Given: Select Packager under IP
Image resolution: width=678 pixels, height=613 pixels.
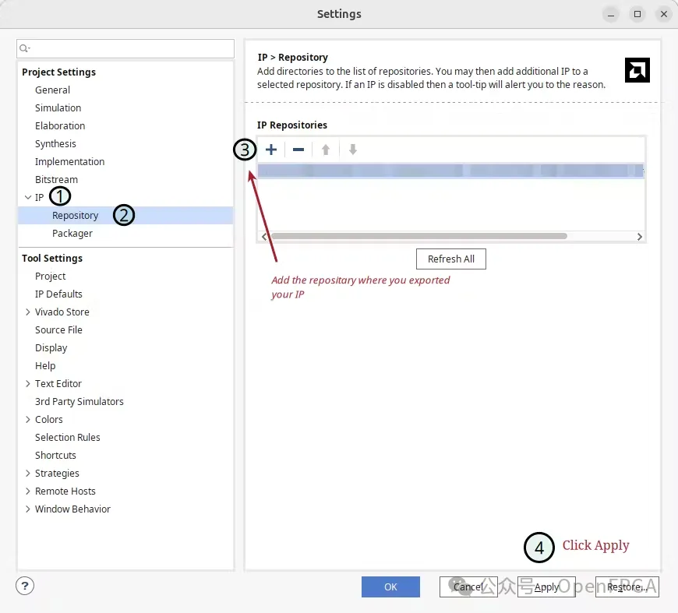Looking at the screenshot, I should tap(72, 234).
